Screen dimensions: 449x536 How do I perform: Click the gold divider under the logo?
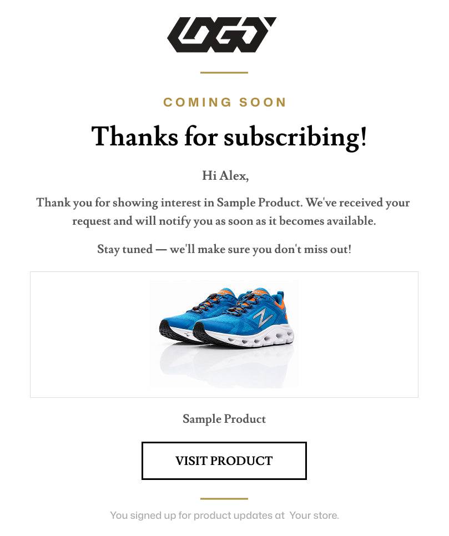(x=224, y=73)
